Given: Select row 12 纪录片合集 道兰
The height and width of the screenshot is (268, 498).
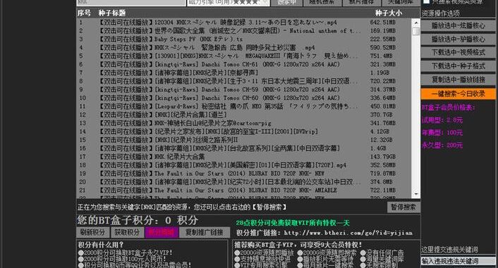Looking at the screenshot, I should [244, 115].
